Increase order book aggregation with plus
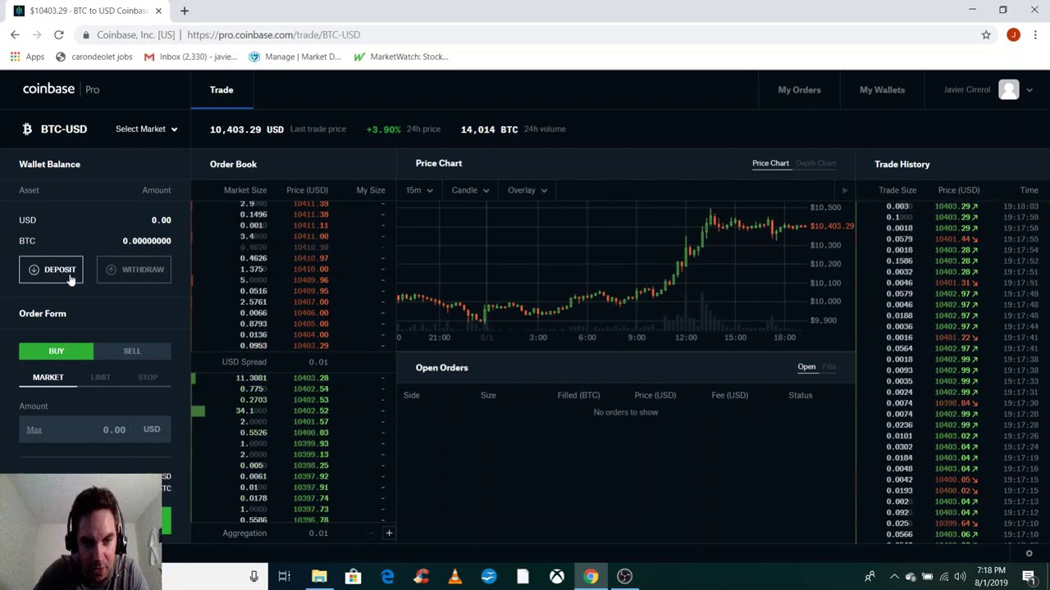 point(389,533)
